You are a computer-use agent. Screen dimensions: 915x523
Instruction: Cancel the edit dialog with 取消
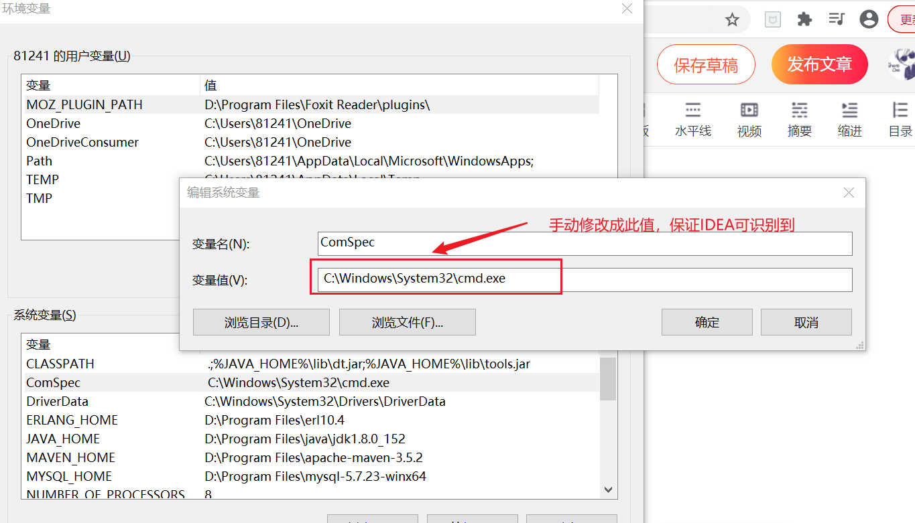click(x=806, y=322)
